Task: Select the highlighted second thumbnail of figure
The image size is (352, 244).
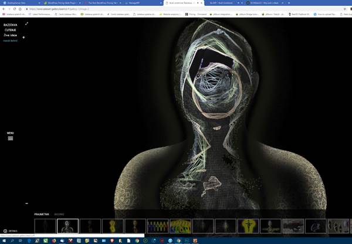Action: (67, 226)
